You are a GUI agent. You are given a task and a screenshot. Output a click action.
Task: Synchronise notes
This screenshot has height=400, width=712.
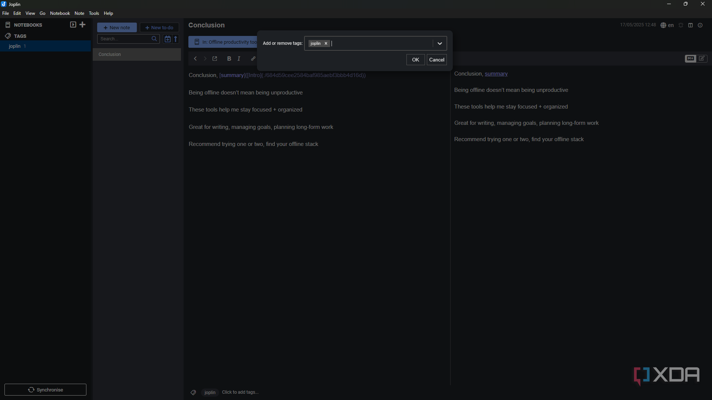[x=45, y=390]
